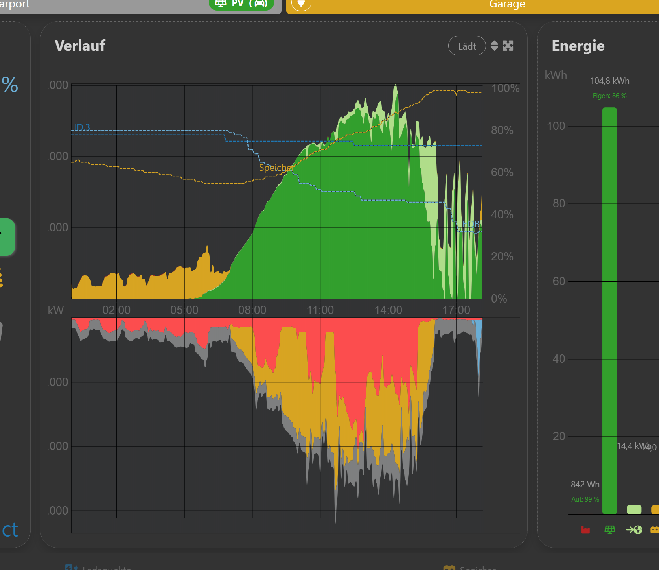The width and height of the screenshot is (659, 570).
Task: Click the Verlauf panel title
Action: pyautogui.click(x=80, y=46)
